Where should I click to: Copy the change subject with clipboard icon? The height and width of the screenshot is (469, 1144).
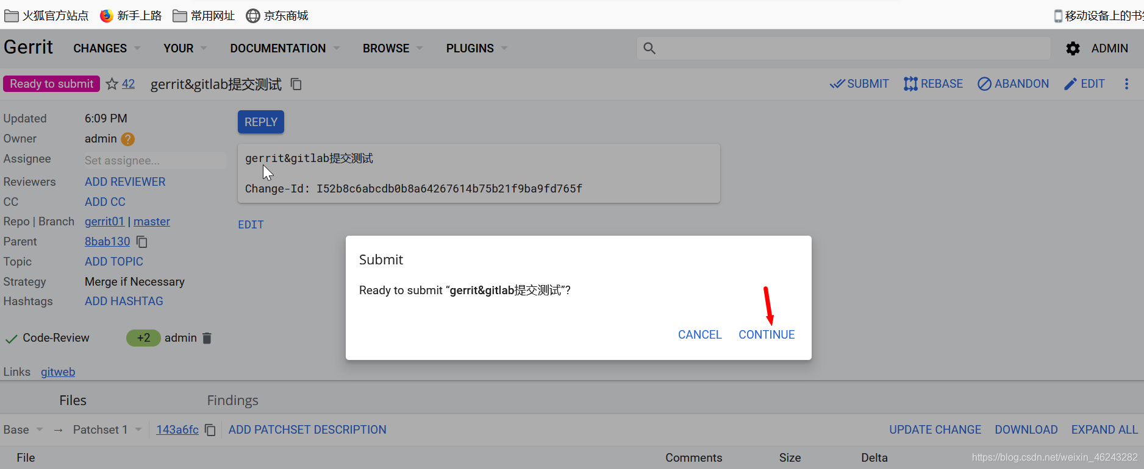296,84
